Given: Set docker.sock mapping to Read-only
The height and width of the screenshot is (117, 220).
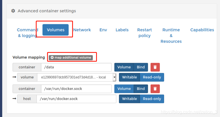Looking at the screenshot, I should pos(152,99).
